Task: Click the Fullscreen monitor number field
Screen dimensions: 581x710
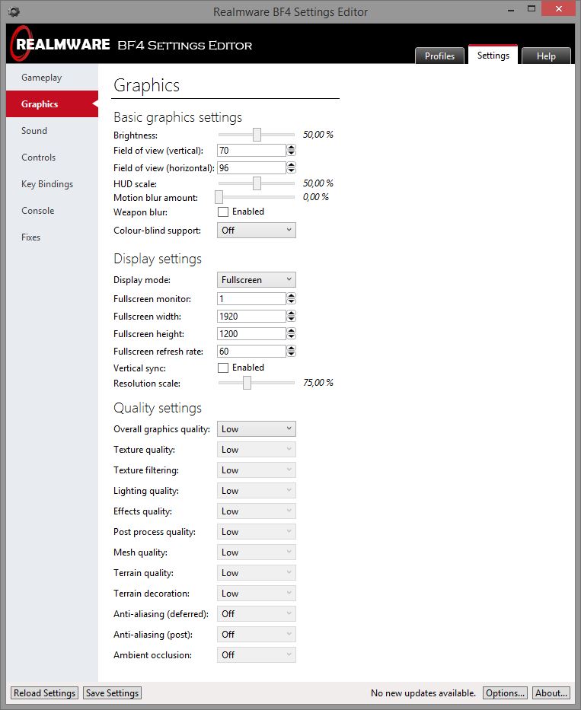Action: [251, 299]
